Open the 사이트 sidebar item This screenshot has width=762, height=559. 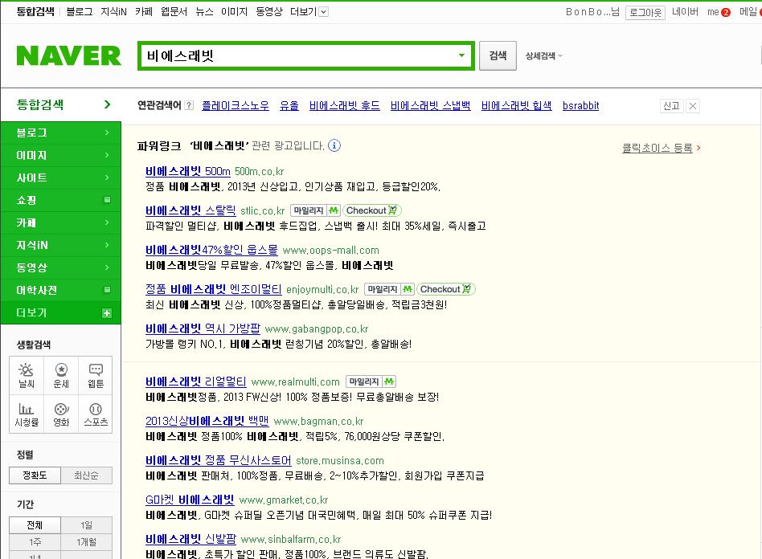click(x=61, y=177)
